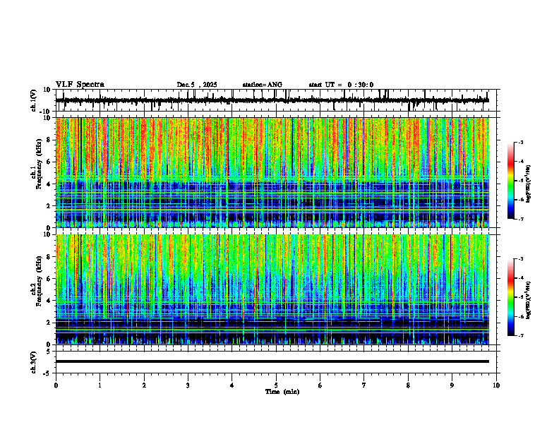This screenshot has height=432, width=559.
Task: Click the "4" minute tick label
Action: 232,385
